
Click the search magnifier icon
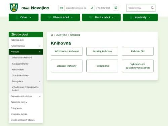coord(152,8)
